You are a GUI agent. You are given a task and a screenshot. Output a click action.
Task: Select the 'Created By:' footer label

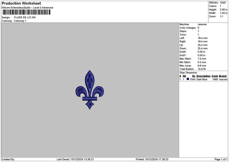coord(8,159)
